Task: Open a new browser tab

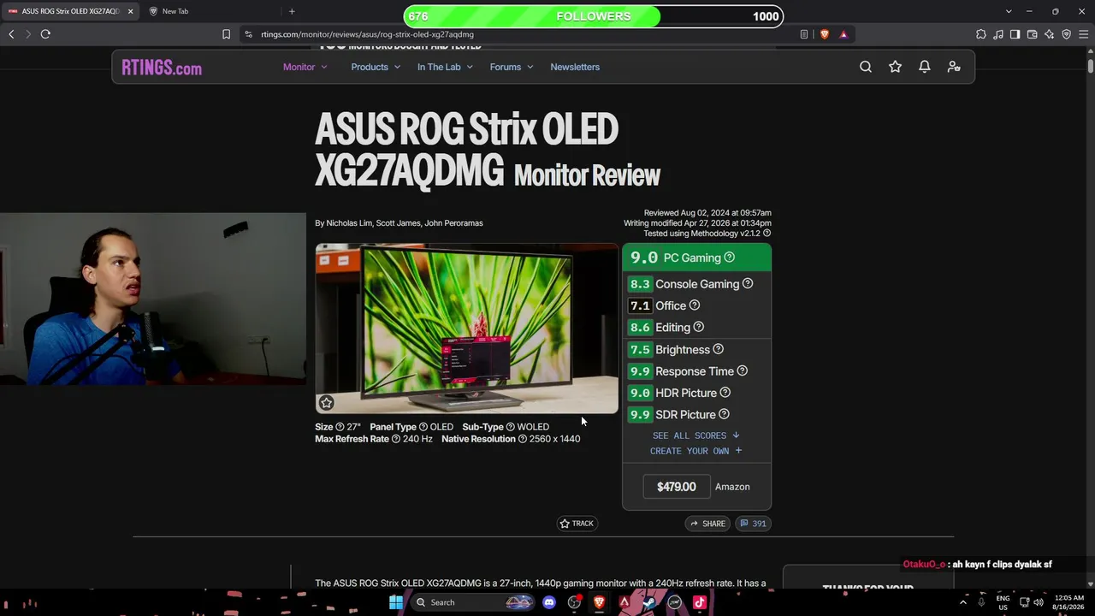Action: point(292,11)
